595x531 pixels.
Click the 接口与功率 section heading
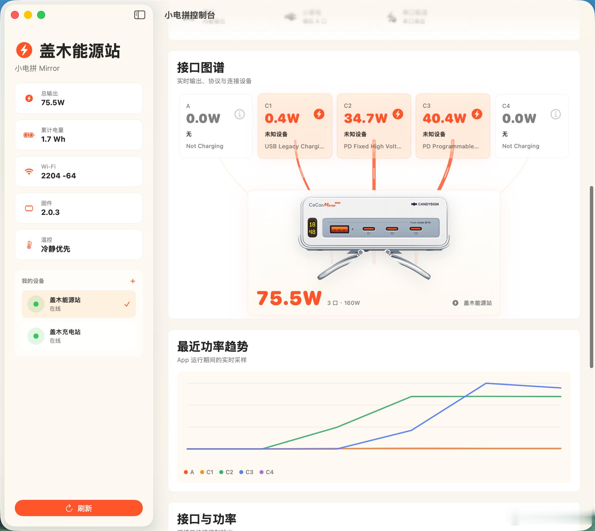click(206, 519)
